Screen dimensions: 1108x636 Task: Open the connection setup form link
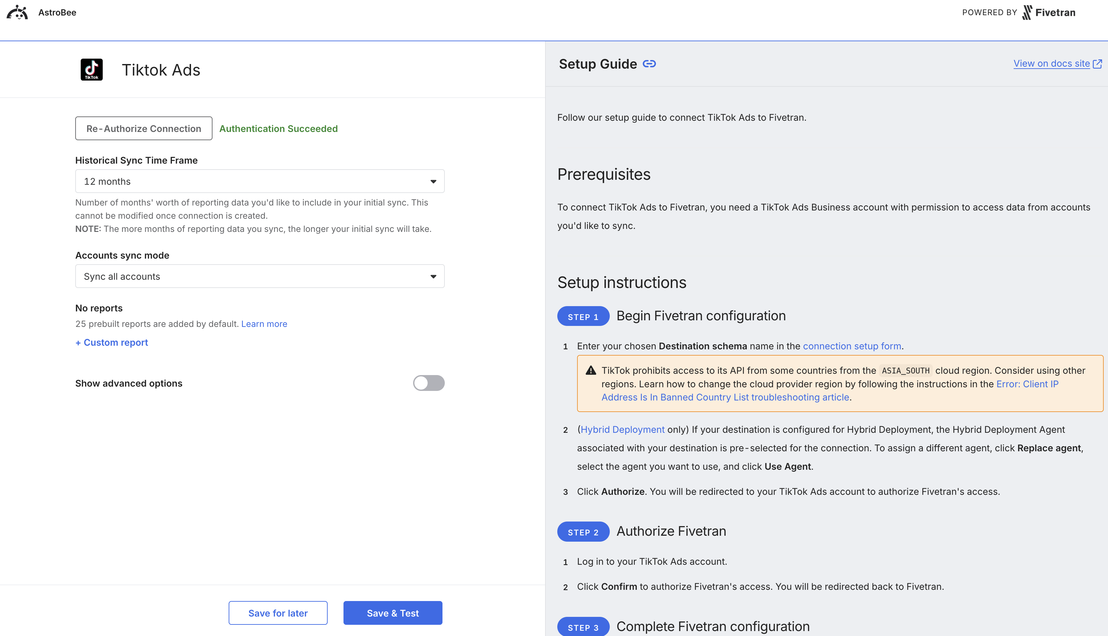[x=852, y=346]
